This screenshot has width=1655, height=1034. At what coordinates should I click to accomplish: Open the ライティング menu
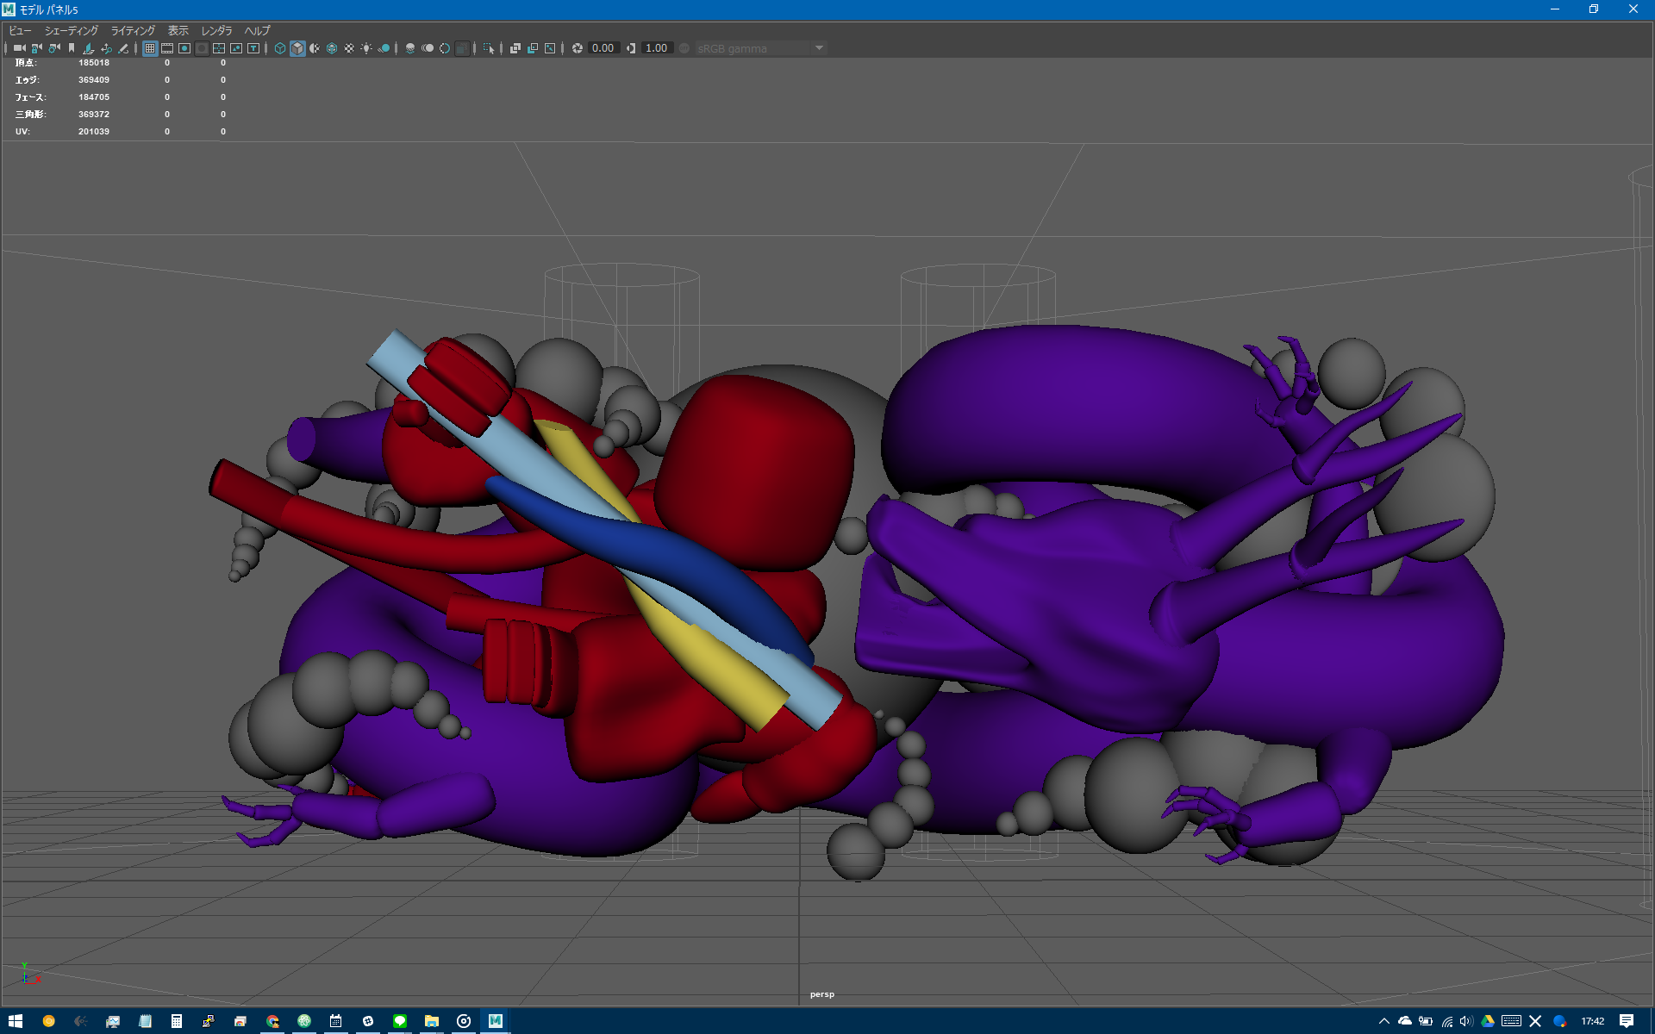pos(133,31)
